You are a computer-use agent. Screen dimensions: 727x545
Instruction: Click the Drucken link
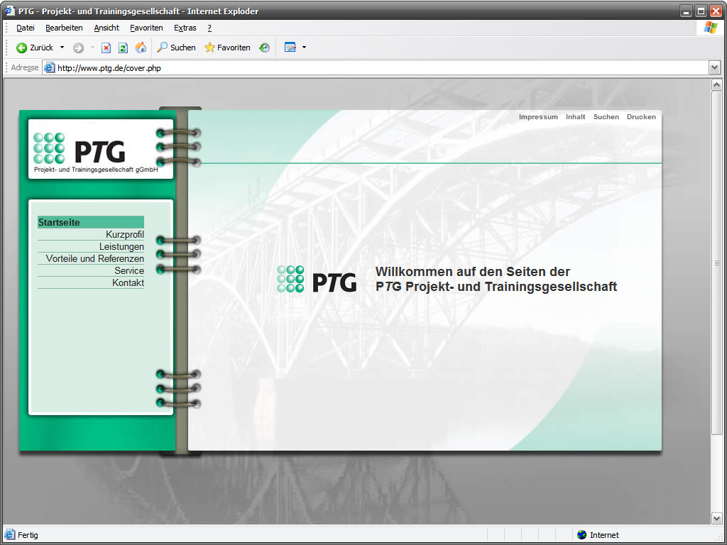[641, 117]
